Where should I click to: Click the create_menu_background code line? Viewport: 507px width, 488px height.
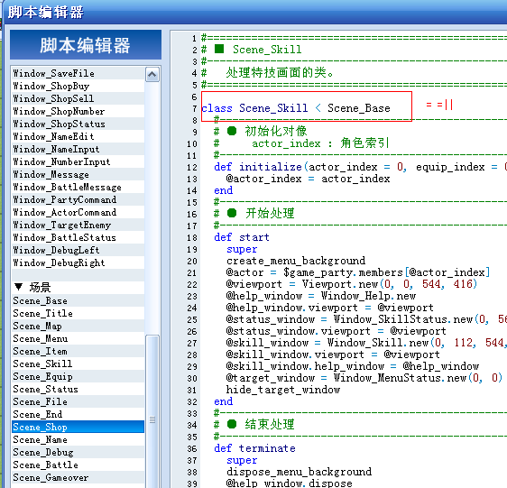[296, 261]
